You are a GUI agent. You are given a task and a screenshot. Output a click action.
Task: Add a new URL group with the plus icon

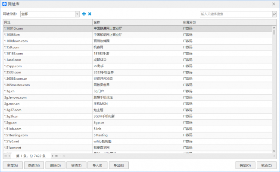pyautogui.click(x=84, y=14)
